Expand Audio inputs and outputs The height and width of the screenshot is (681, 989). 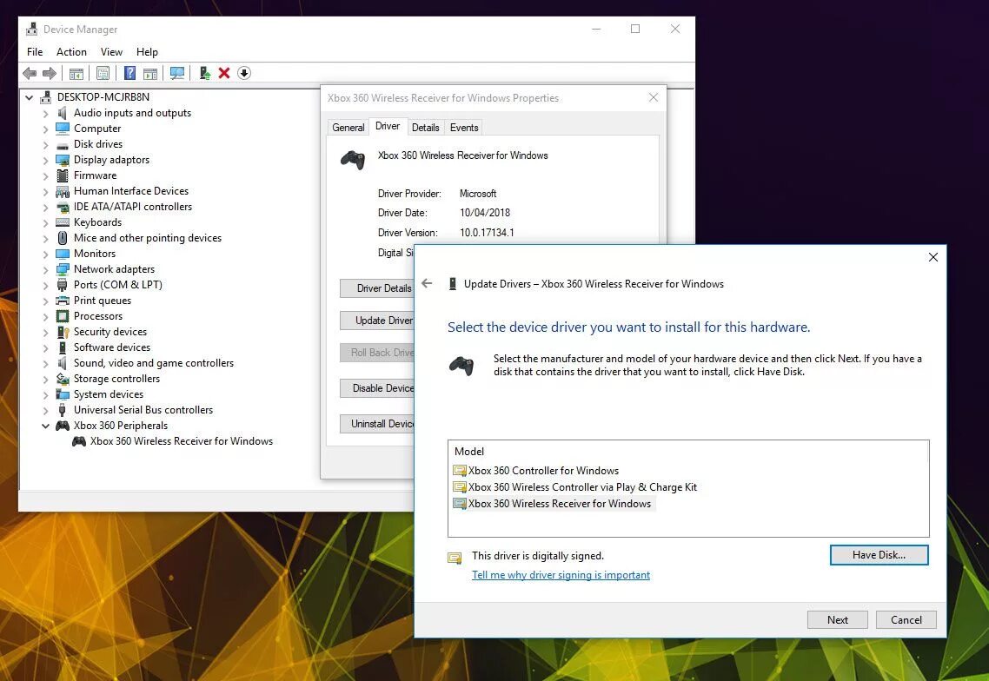coord(45,114)
